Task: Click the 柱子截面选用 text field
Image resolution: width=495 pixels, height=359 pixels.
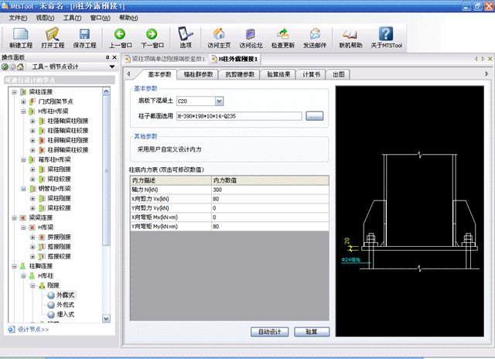Action: [239, 116]
